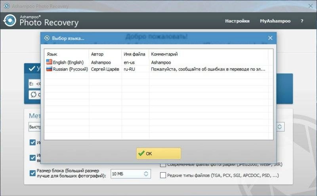Toggle the Современные файлы фотографий checkbox
Screen dimensions: 317x196
(x=163, y=165)
